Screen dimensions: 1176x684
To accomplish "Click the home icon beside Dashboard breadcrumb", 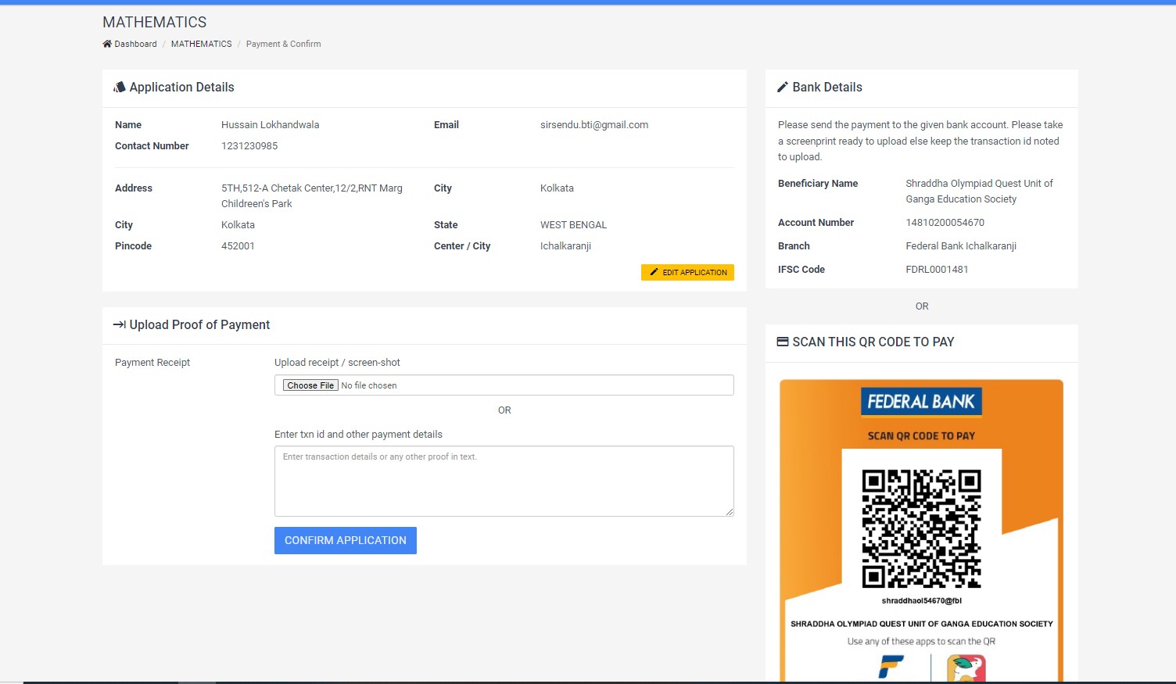I will pyautogui.click(x=107, y=44).
